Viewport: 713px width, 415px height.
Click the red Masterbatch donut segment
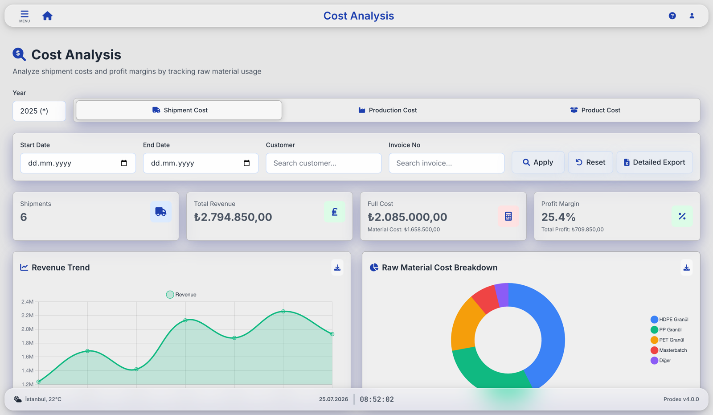pos(488,299)
